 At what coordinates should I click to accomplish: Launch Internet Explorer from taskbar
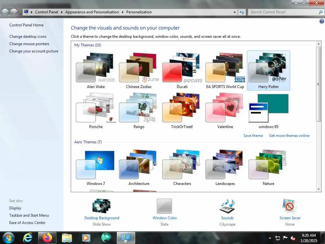[27, 238]
